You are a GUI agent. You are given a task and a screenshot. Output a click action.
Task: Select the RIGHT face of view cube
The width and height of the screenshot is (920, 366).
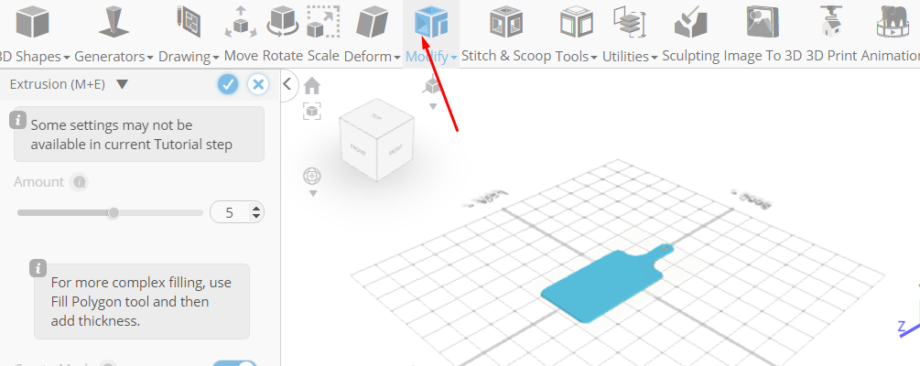click(395, 150)
